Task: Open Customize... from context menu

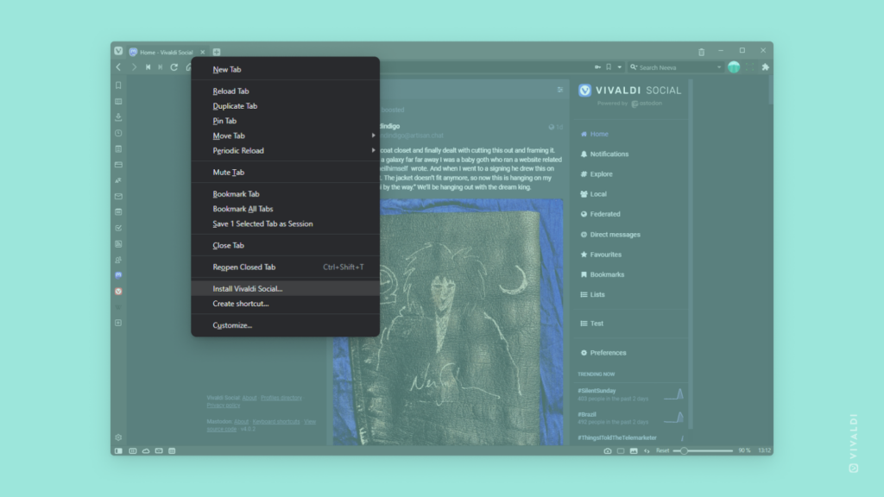Action: [x=285, y=325]
